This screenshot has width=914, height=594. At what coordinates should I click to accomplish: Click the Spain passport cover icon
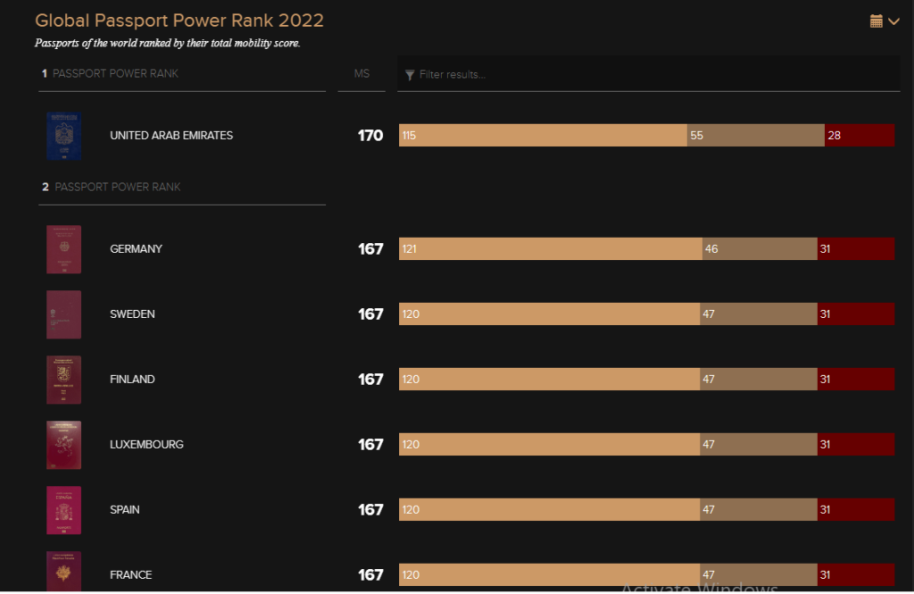tap(63, 510)
